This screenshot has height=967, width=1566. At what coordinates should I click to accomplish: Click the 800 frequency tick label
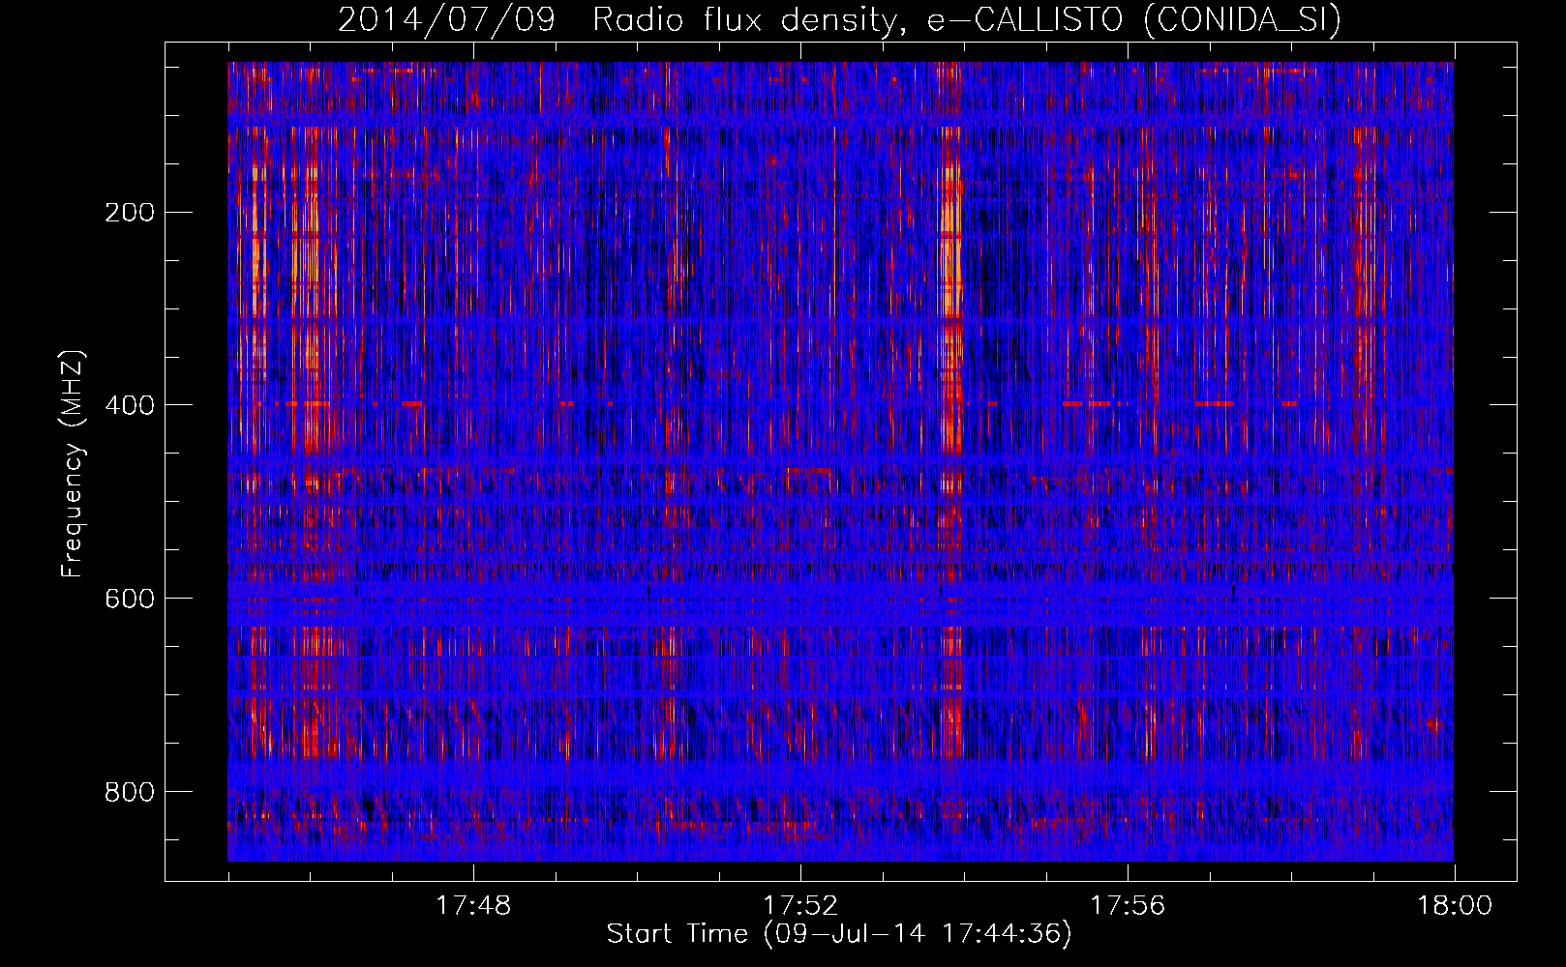130,792
